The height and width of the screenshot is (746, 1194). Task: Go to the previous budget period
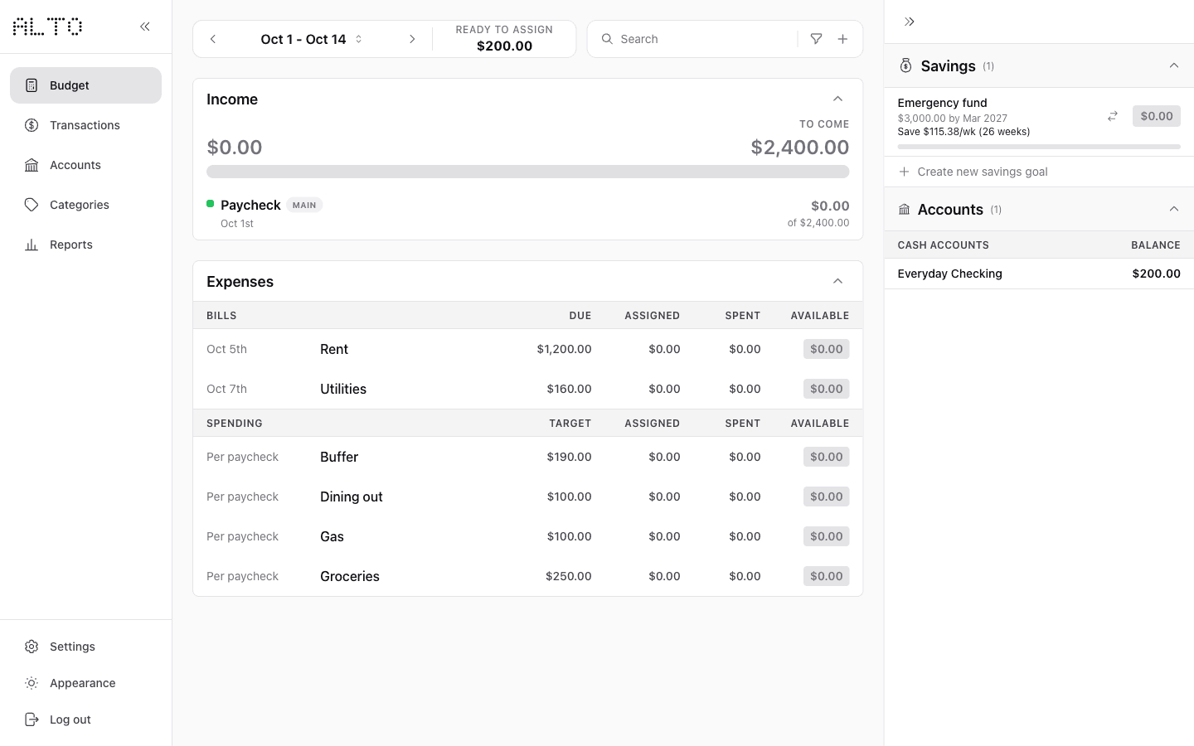[x=213, y=39]
